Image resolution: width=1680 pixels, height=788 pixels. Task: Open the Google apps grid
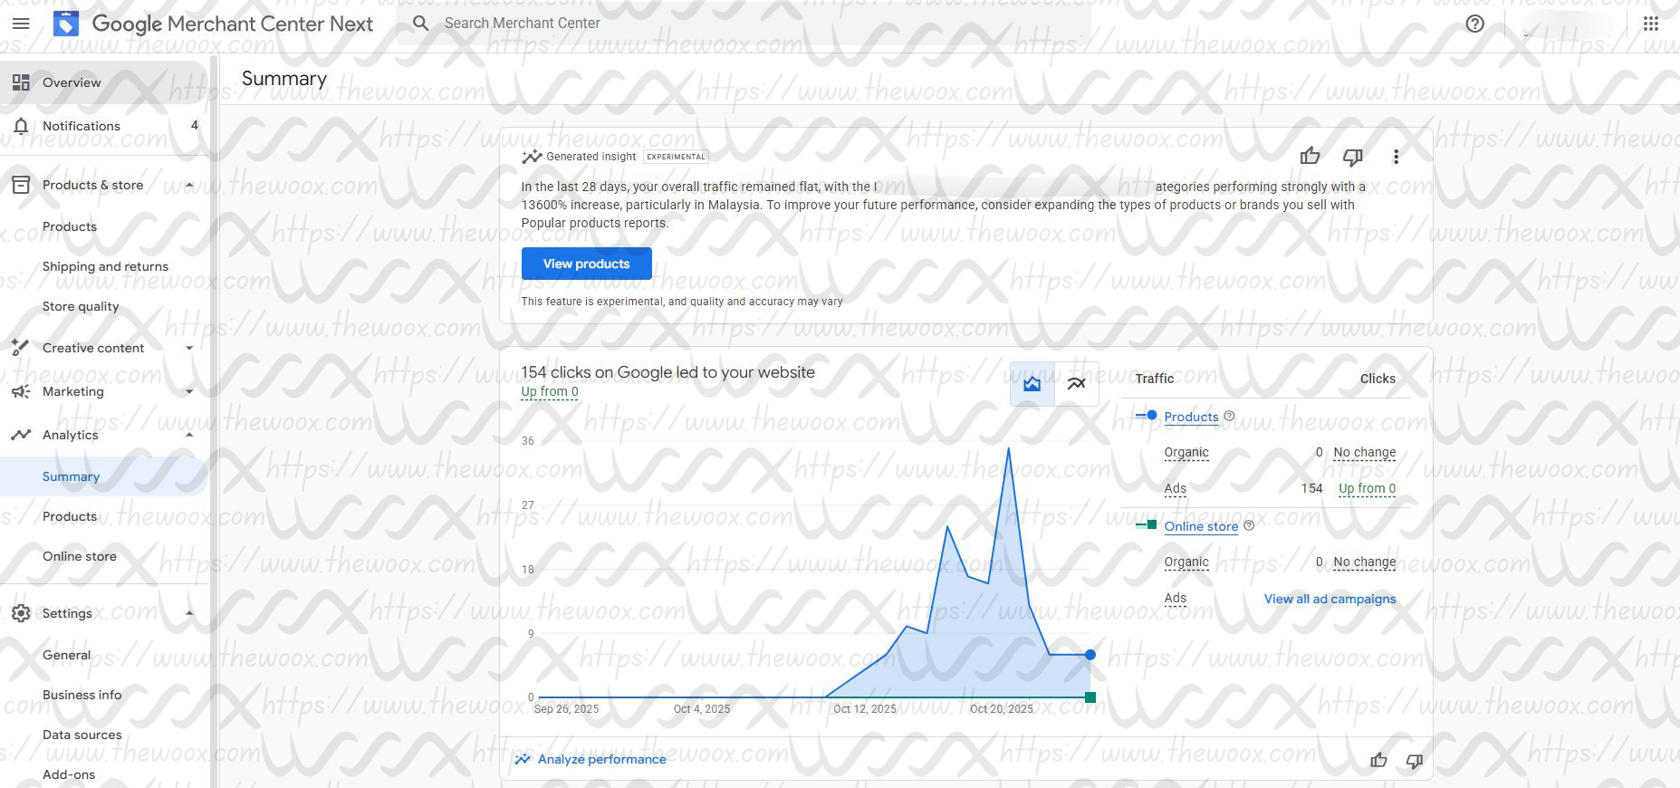point(1651,24)
